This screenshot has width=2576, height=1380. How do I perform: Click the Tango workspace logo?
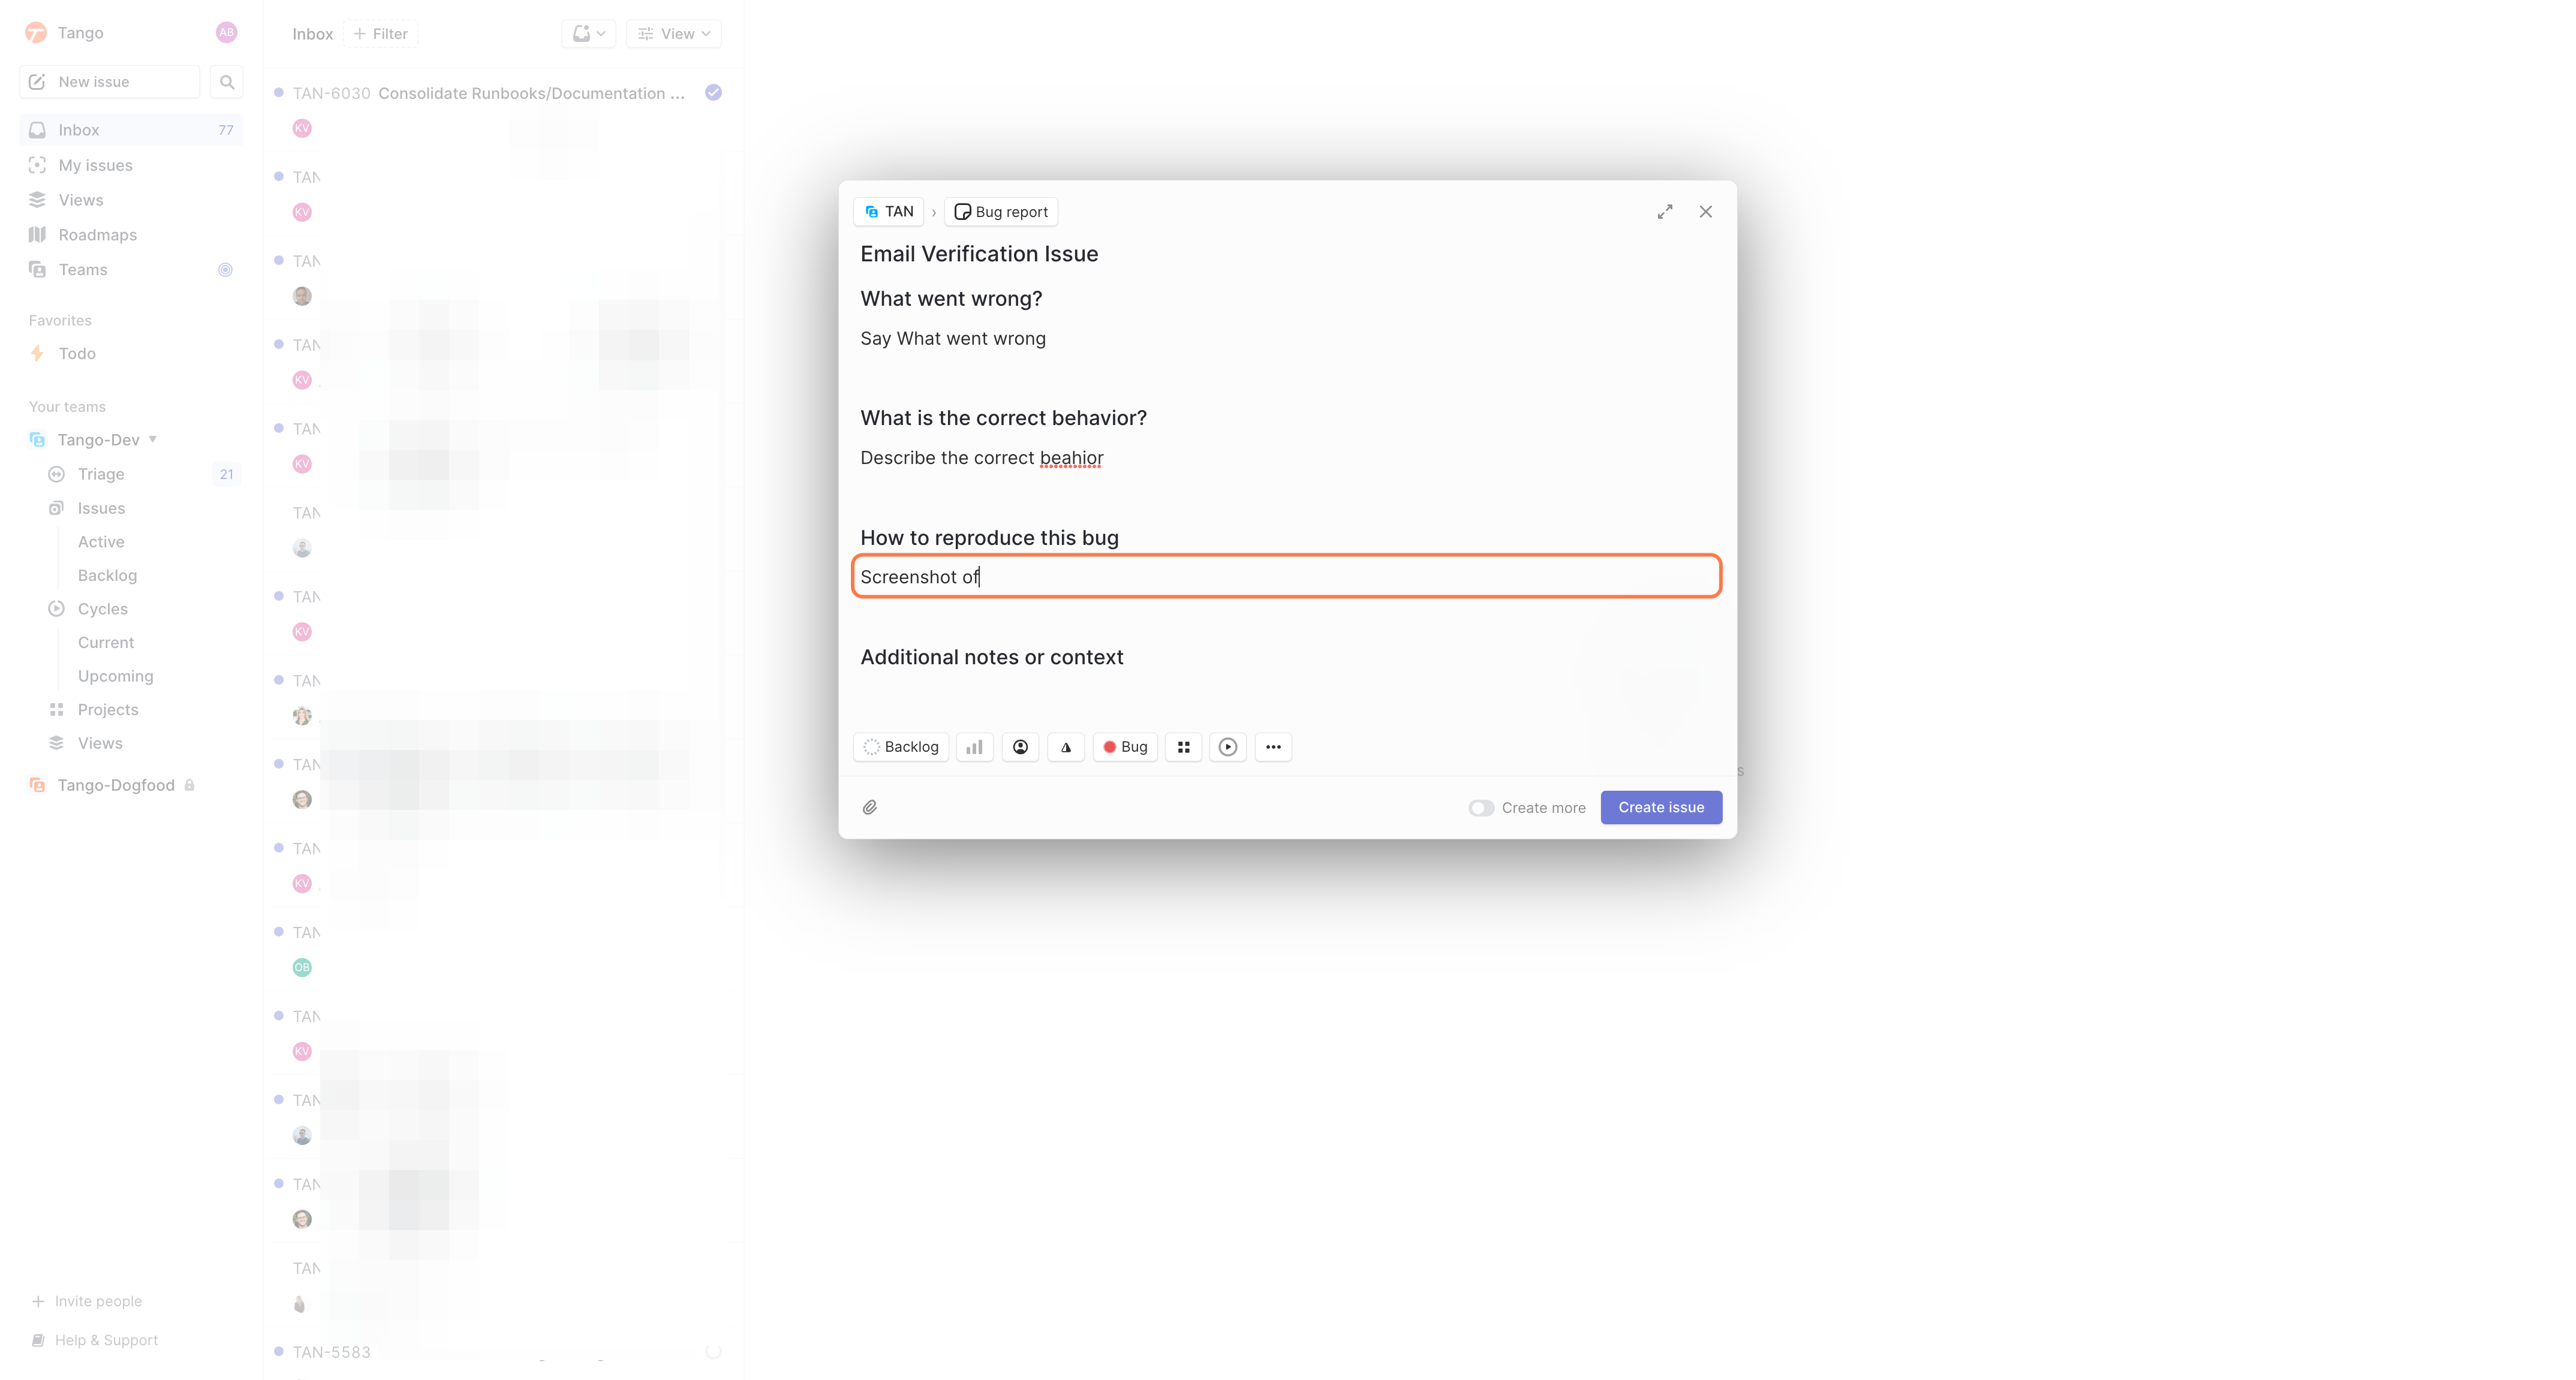tap(36, 33)
